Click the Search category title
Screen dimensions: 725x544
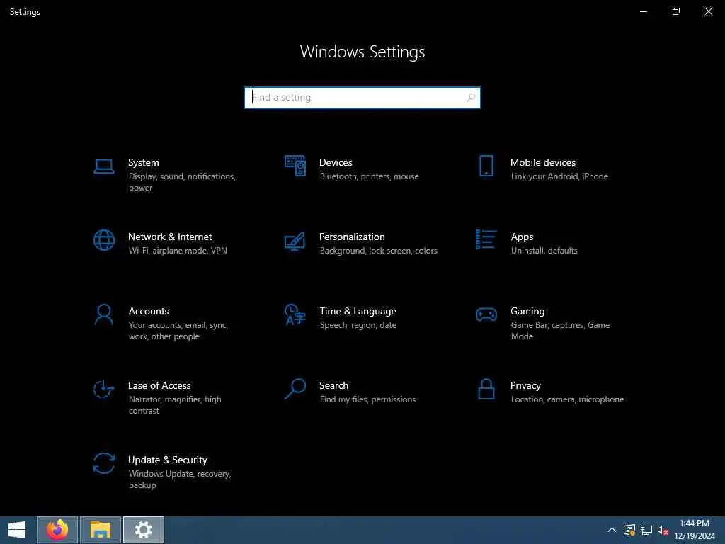coord(334,385)
